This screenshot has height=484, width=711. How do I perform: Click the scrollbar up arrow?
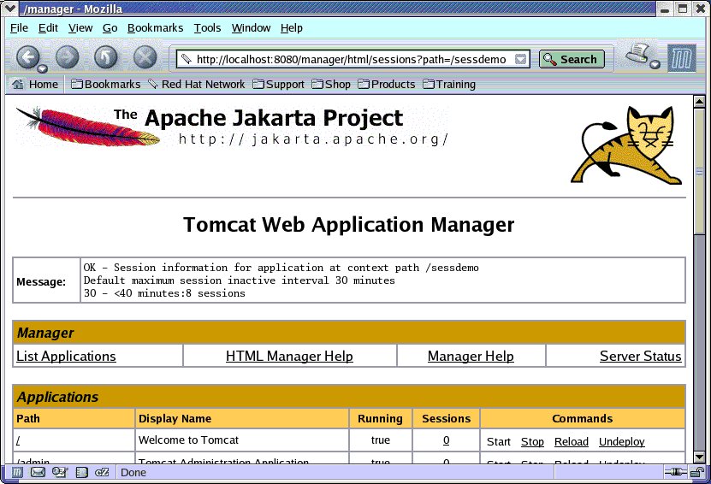pos(699,102)
